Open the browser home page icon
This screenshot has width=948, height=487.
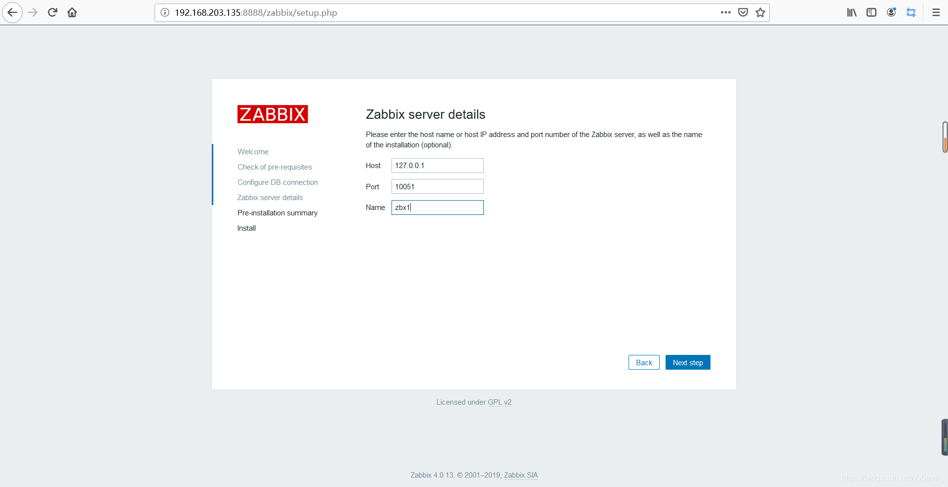(x=72, y=12)
